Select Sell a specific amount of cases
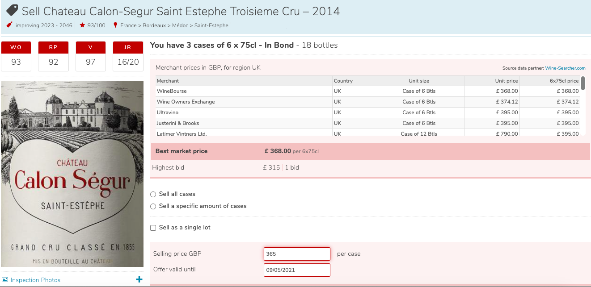Viewport: 591px width, 287px height. 153,206
